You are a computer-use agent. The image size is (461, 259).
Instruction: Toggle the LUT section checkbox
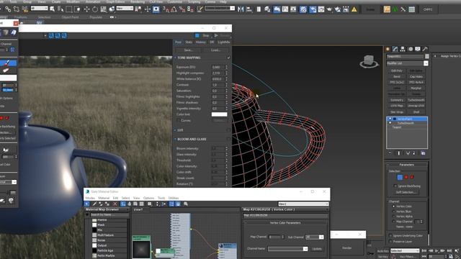tap(228, 130)
